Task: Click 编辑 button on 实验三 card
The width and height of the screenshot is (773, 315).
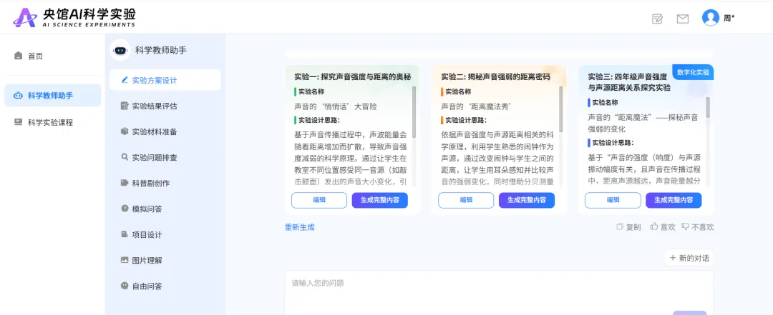Action: pos(613,200)
